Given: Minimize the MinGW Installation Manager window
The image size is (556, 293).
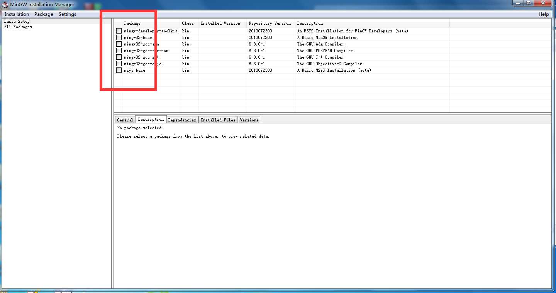Looking at the screenshot, I should [518, 3].
